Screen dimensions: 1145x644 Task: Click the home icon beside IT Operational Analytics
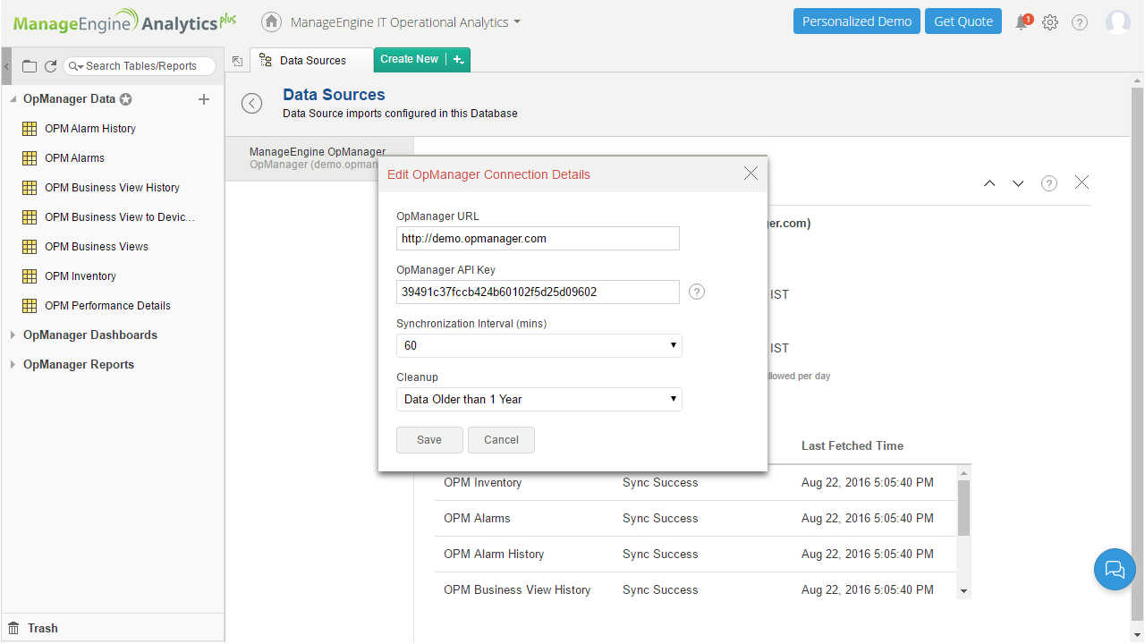270,21
